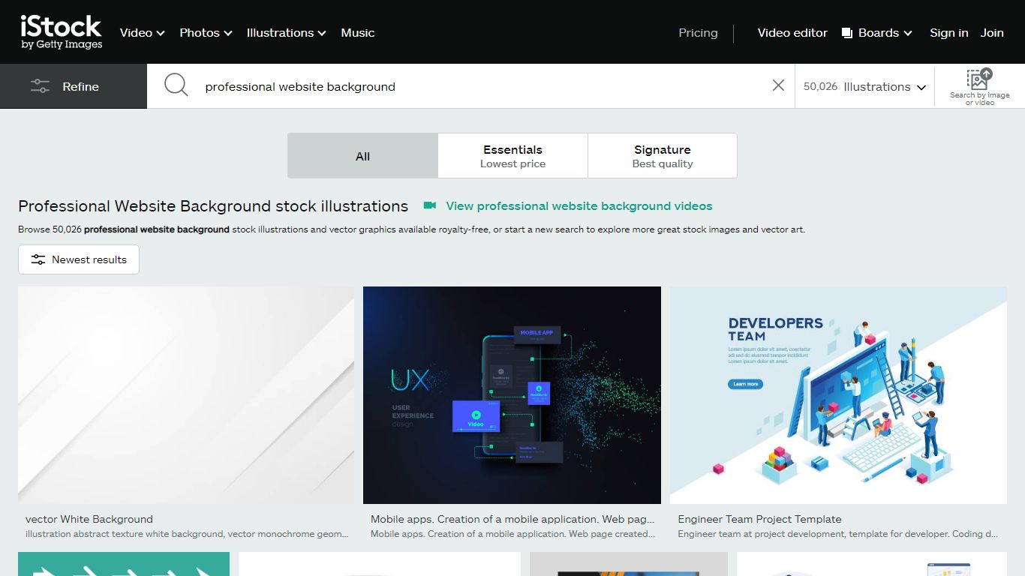Click the iStock by Getty Images logo

point(62,32)
